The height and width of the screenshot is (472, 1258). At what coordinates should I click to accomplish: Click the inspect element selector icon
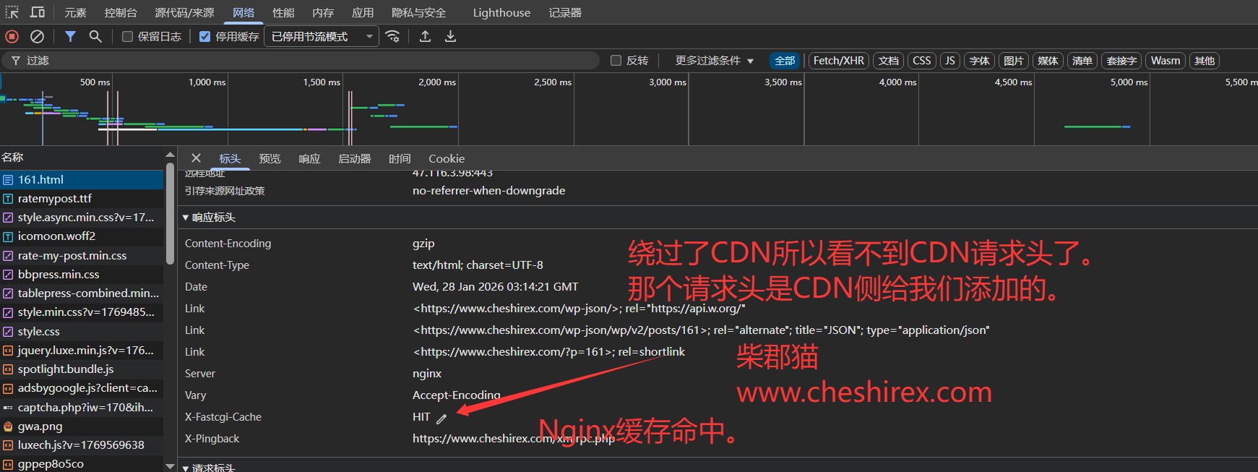(x=12, y=12)
